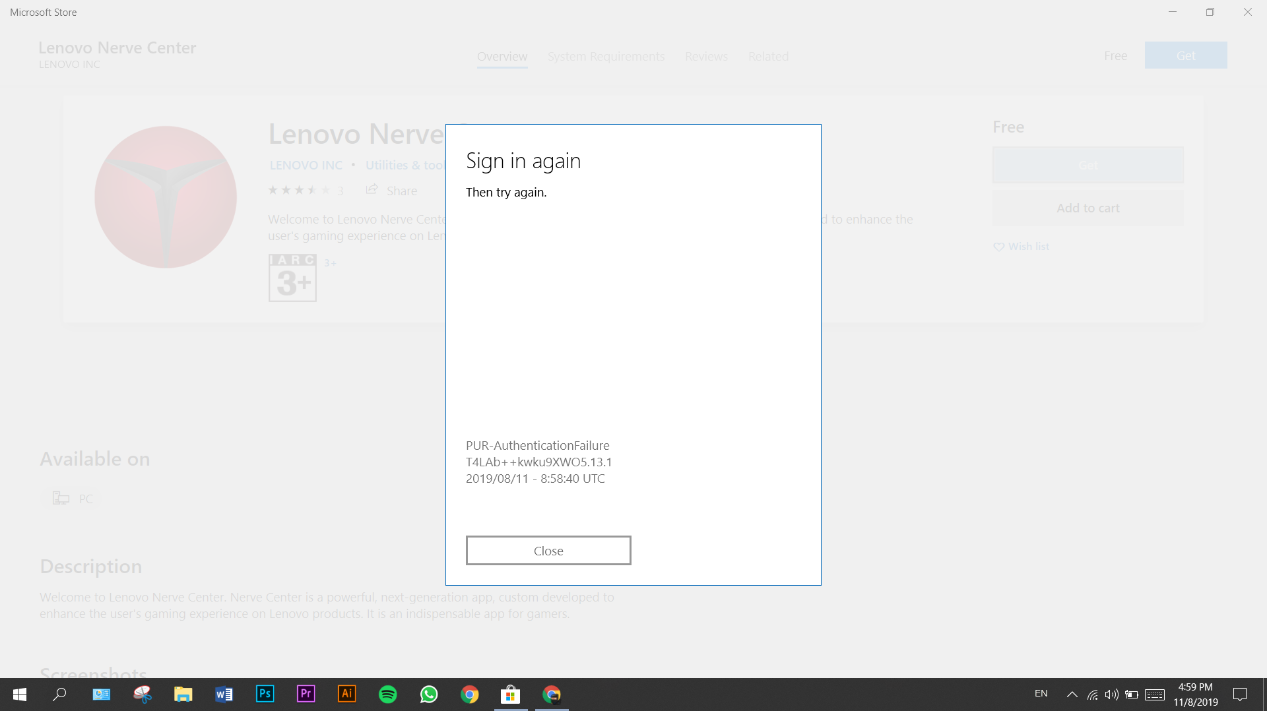Switch to Related tab
Screen dimensions: 1267x711
[x=768, y=57]
